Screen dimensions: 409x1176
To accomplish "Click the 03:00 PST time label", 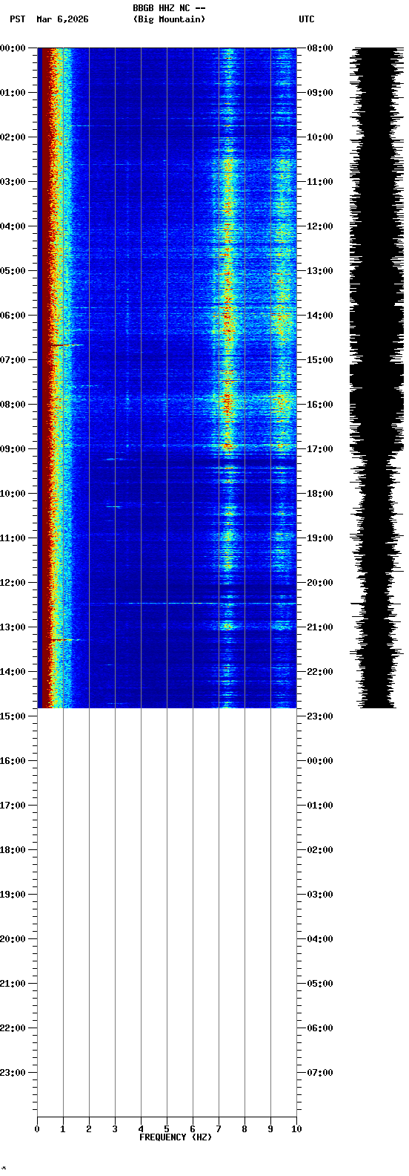I will point(13,182).
